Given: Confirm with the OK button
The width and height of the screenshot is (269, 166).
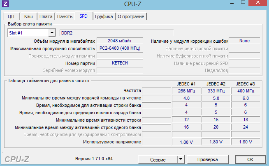Looking at the screenshot, I should [x=250, y=160].
